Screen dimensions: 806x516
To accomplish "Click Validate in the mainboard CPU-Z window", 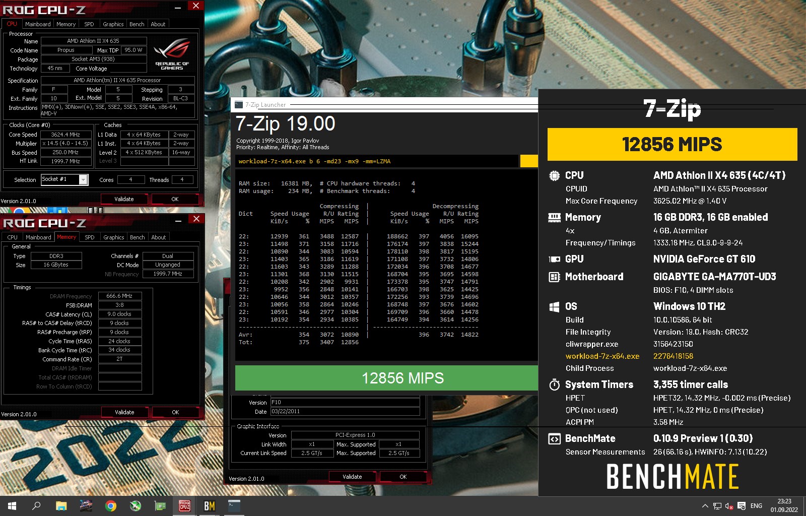I will (352, 477).
